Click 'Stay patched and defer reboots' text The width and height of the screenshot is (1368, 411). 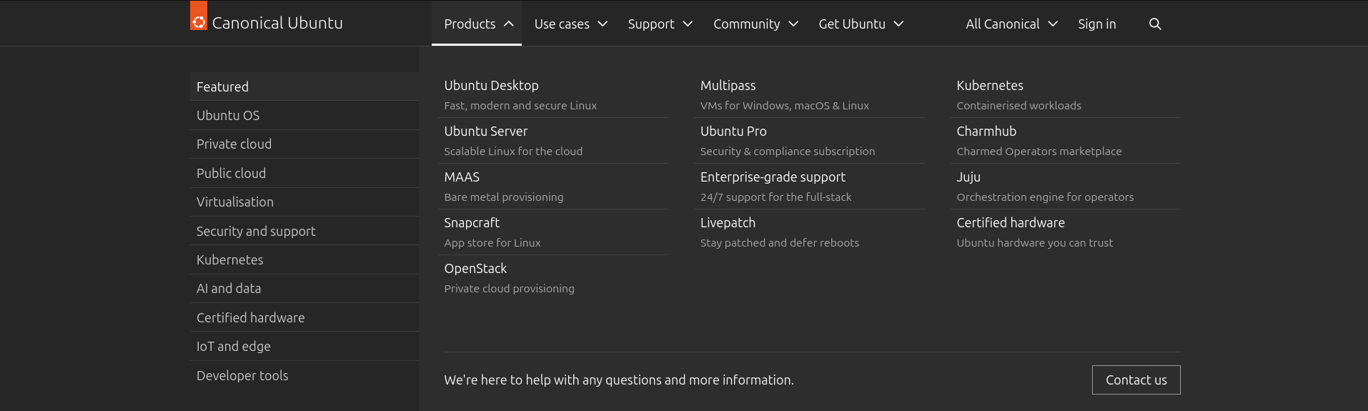coord(780,242)
